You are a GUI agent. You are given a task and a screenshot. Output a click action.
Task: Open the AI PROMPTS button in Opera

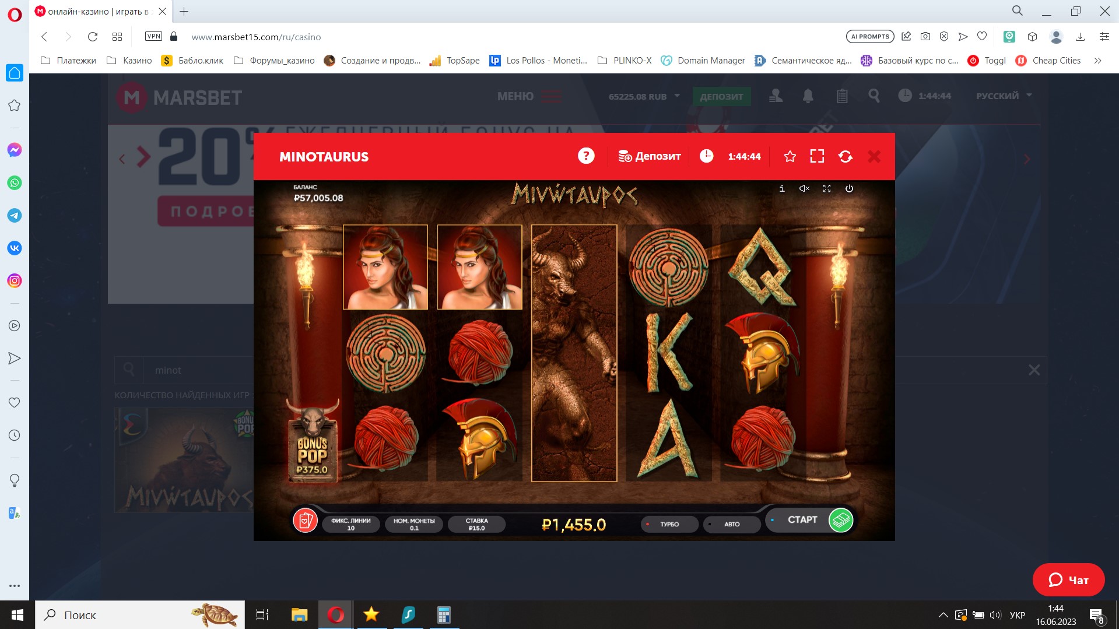870,36
